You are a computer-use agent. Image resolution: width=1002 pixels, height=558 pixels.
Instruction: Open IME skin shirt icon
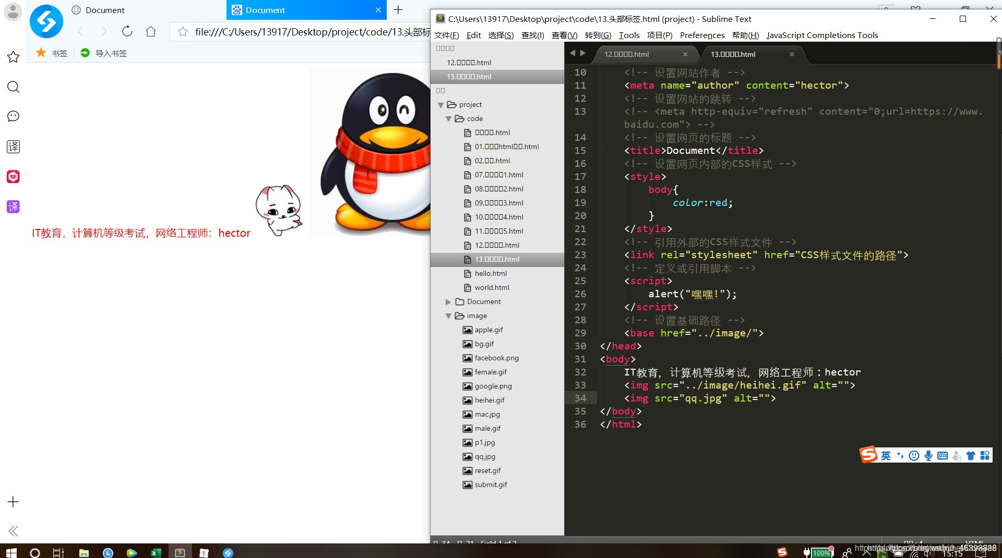[x=971, y=456]
